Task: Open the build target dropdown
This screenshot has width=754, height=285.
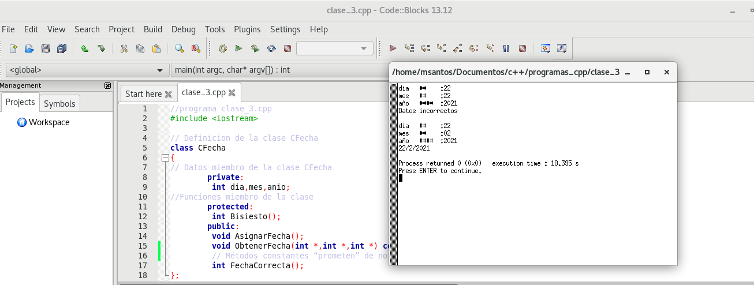Action: (x=335, y=49)
